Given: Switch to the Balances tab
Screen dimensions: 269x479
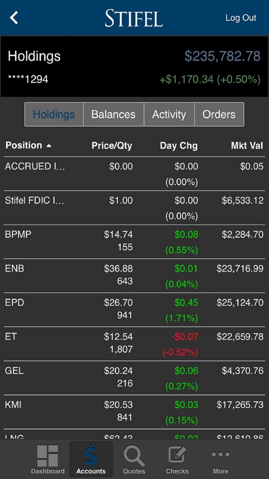Looking at the screenshot, I should (113, 114).
